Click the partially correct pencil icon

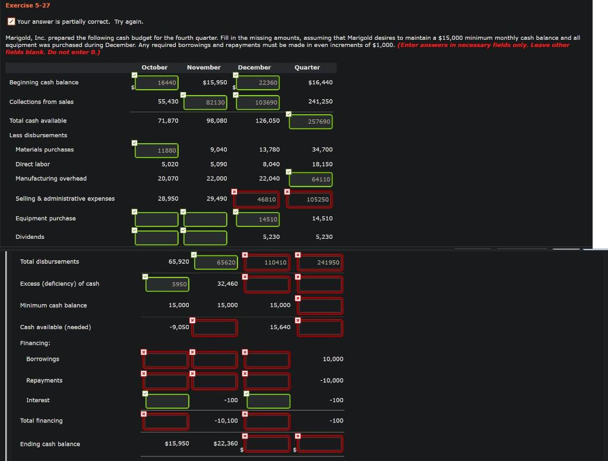[x=11, y=22]
